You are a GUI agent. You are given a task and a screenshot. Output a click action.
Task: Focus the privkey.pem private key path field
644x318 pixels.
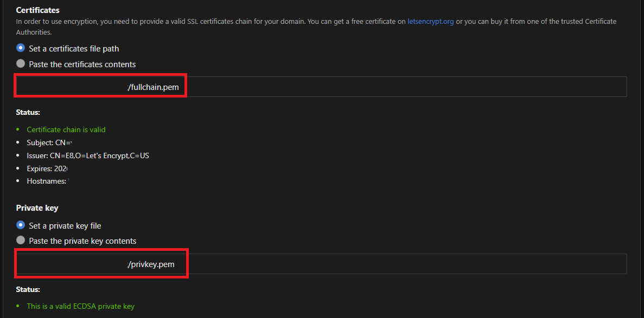(320, 264)
